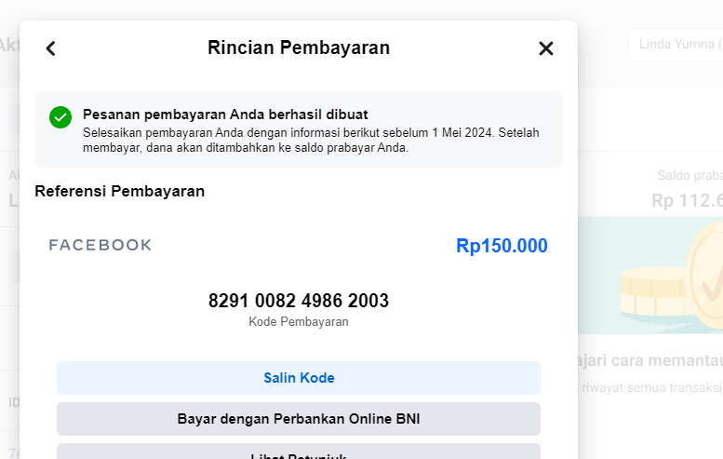Open the Linda Yumna account dropdown
The height and width of the screenshot is (459, 723).
676,45
